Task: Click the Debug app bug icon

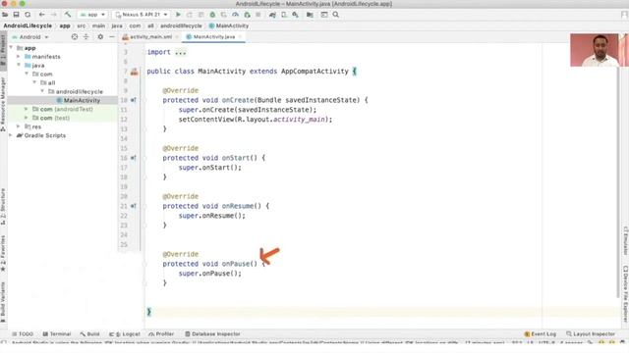Action: pyautogui.click(x=212, y=15)
